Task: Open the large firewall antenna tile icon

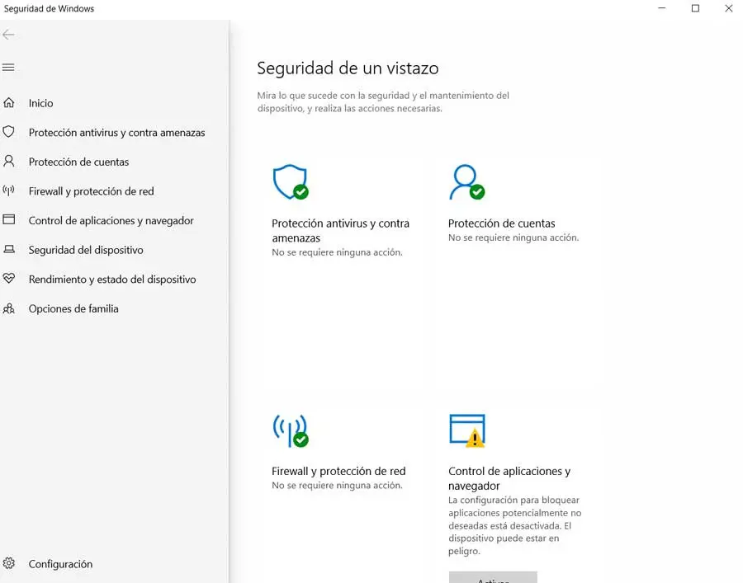Action: pos(291,430)
